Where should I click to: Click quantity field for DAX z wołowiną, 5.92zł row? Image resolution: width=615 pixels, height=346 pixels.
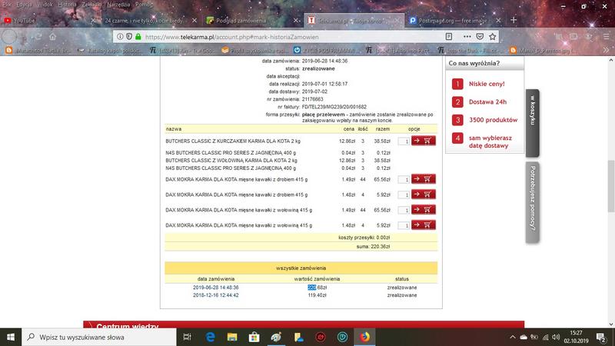coord(404,225)
